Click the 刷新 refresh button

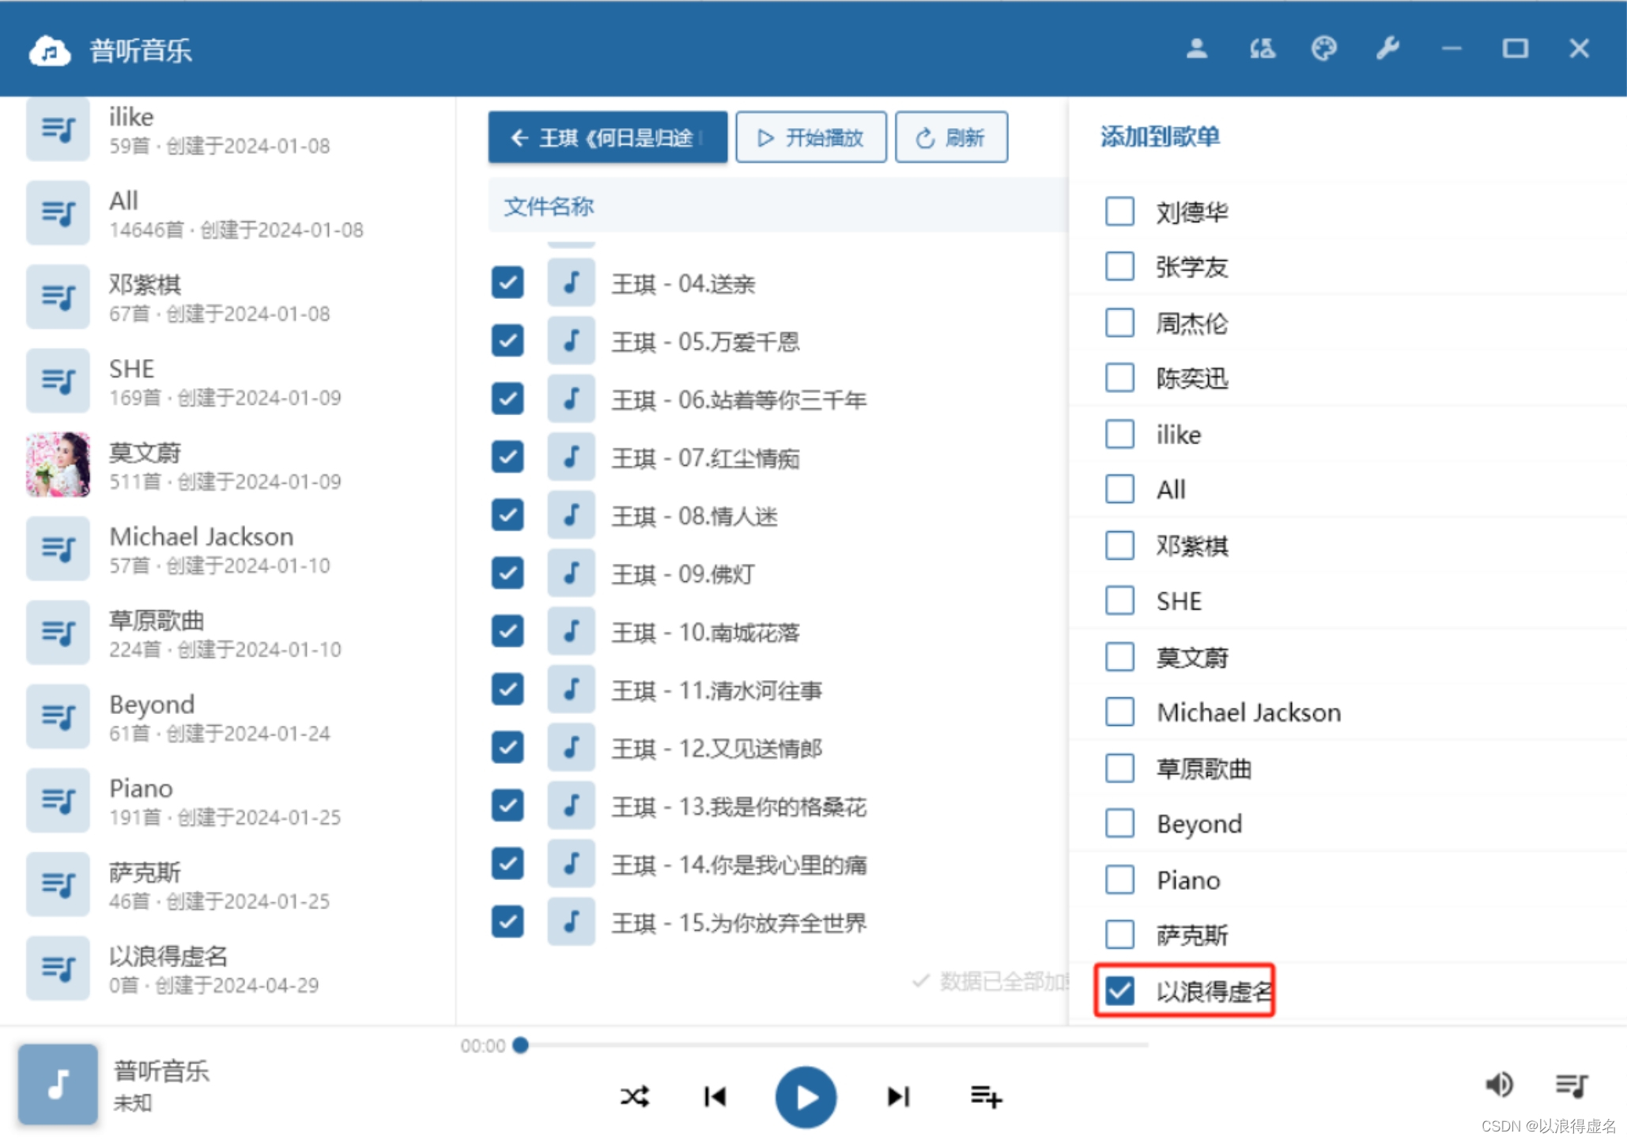point(950,138)
